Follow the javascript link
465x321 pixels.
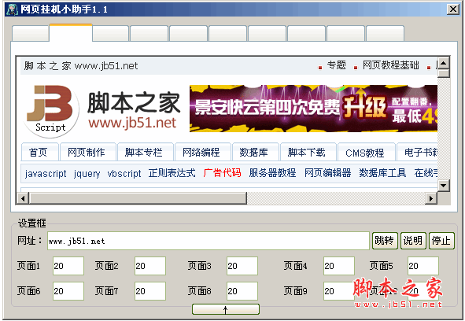point(46,173)
